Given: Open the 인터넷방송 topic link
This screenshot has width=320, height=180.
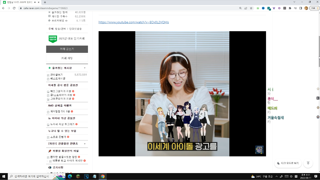Looking at the screenshot, I should click(75, 29).
